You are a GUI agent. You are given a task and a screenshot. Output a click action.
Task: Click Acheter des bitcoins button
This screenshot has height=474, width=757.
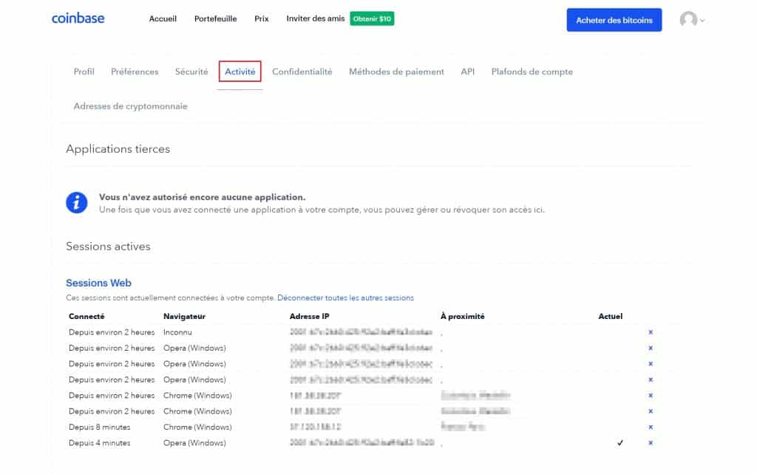(x=614, y=20)
